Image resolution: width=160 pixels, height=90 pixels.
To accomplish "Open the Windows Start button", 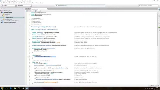I will pos(2,88).
